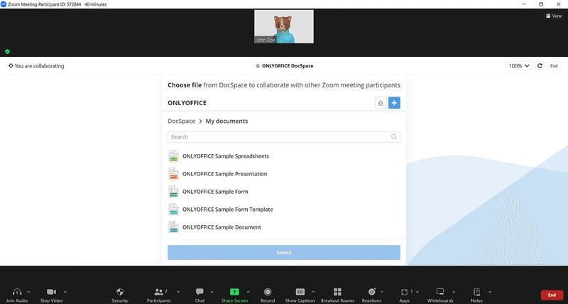Go to the DocSpace breadcrumb

[182, 121]
